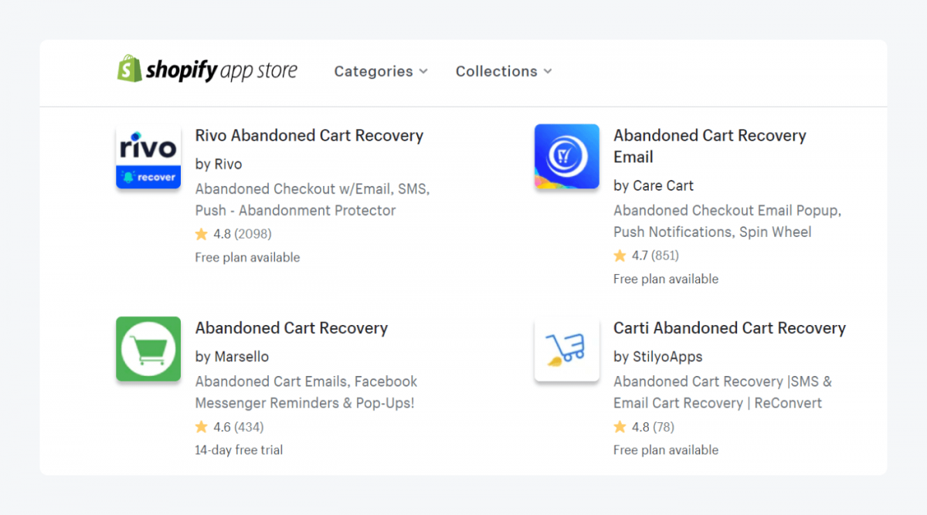Click the chevron arrow next to Collections

(548, 71)
